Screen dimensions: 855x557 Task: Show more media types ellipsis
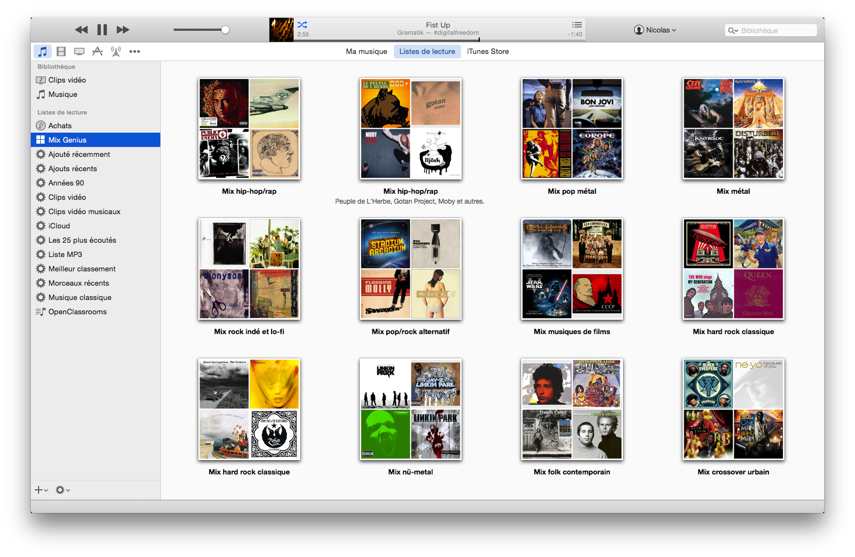click(x=134, y=51)
